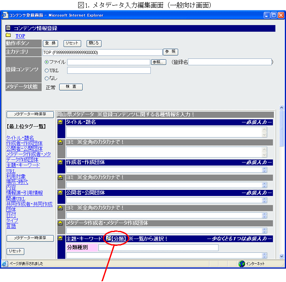Click 参照 button next to 主カテゴリ field
Screen dimensions: 286x282
[x=170, y=52]
